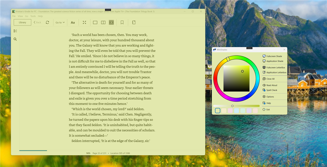Open the Tools menu

click(x=33, y=16)
